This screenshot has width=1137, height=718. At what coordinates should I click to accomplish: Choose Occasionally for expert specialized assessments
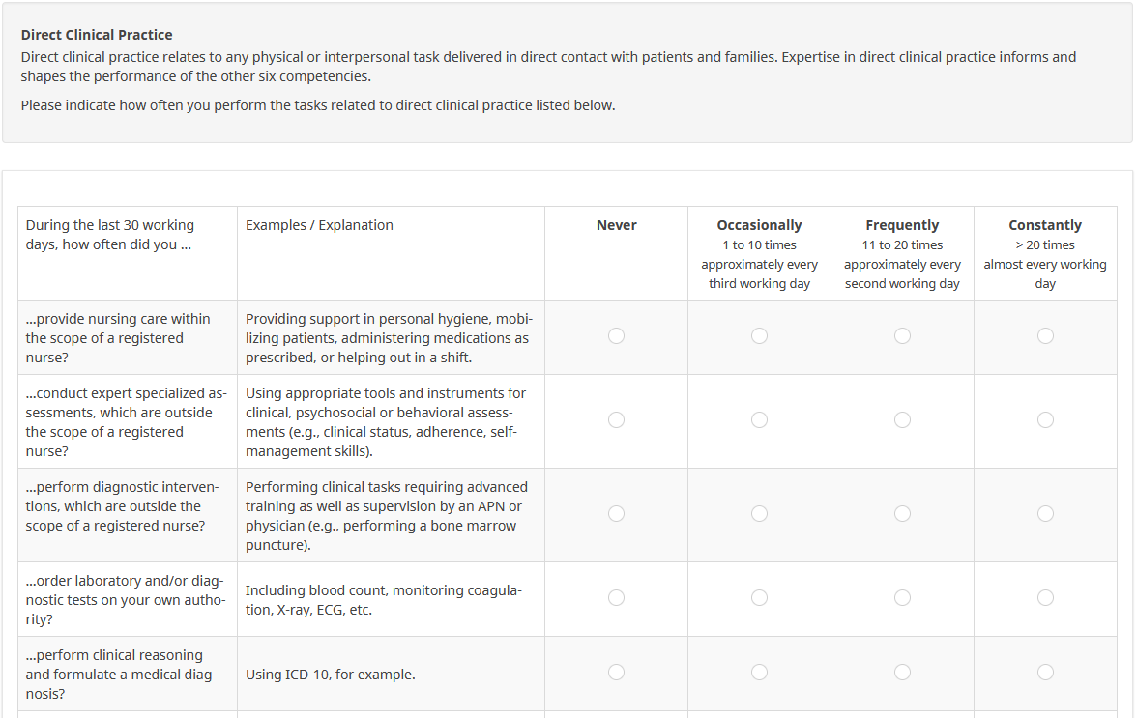tap(760, 420)
